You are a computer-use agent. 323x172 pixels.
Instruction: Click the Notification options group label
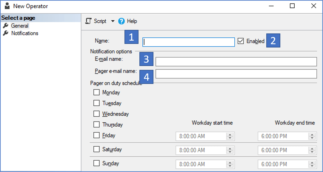[111, 51]
